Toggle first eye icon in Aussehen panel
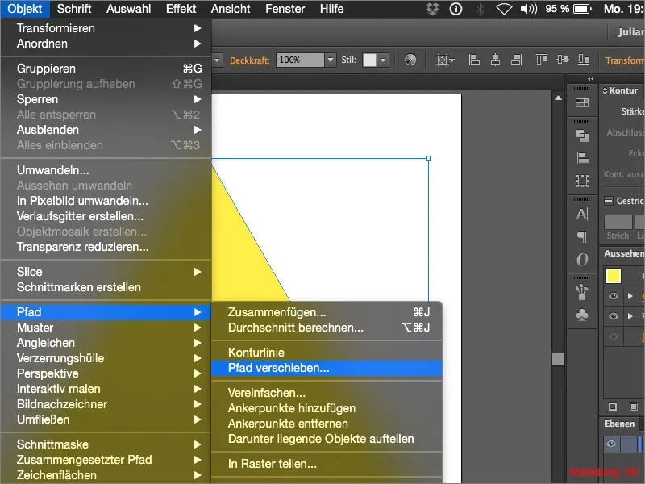 point(614,296)
